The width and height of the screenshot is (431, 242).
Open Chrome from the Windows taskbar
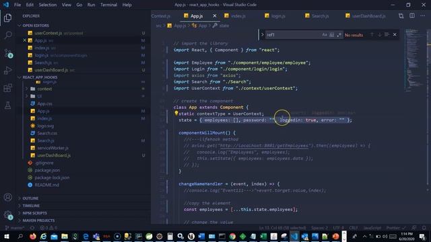point(232,236)
